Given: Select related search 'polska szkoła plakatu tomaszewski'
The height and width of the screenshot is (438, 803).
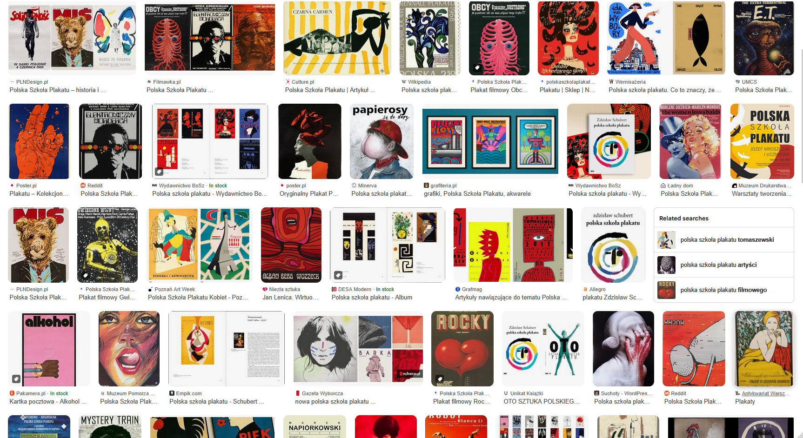Looking at the screenshot, I should pos(724,240).
